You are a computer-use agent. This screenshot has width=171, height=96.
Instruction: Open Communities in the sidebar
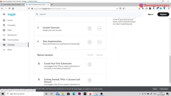click(13, 40)
